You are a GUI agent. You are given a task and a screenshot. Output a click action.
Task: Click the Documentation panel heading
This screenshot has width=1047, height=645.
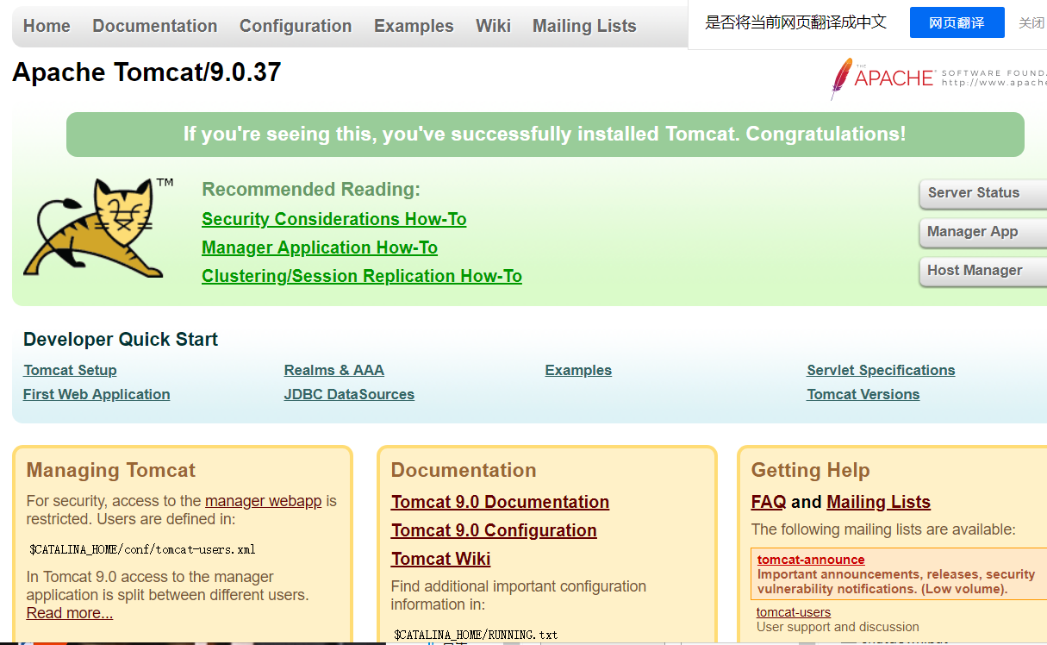pos(464,470)
